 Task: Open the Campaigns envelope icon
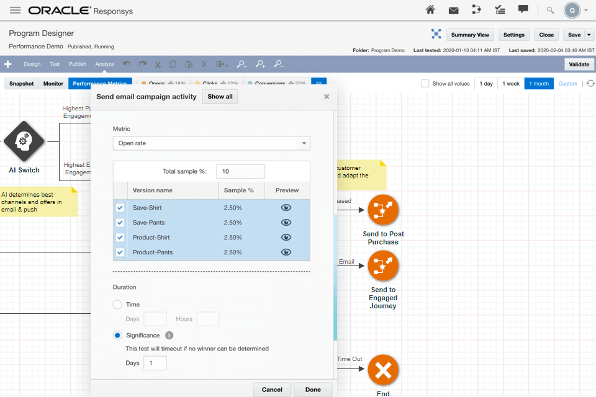click(453, 10)
